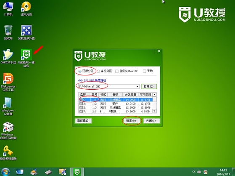This screenshot has height=176, width=235.
Task: Open the Windows Start orb on taskbar
Action: pos(5,172)
